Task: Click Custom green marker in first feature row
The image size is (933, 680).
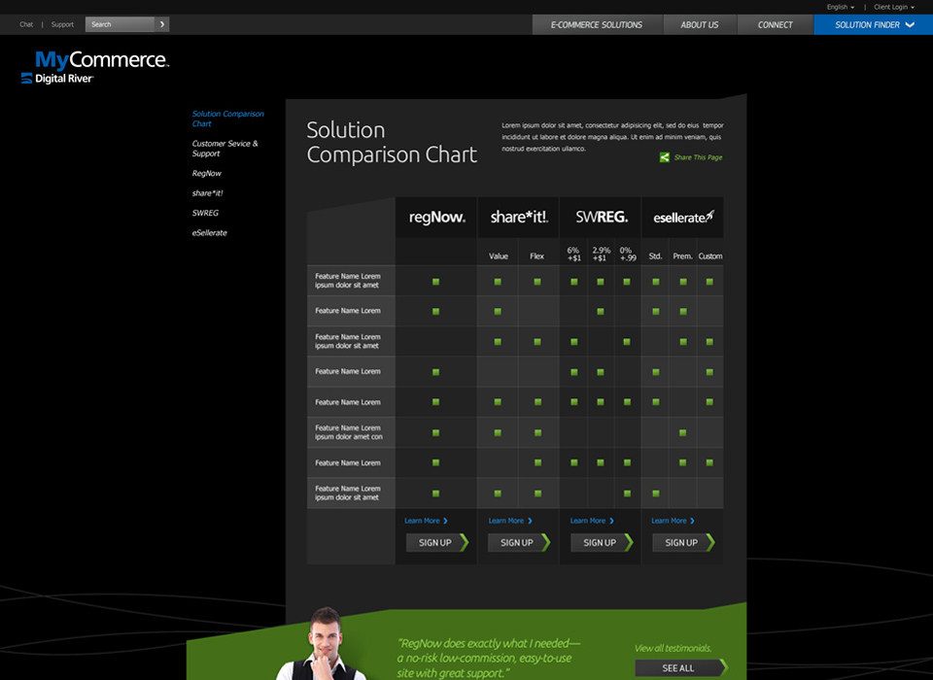Action: pyautogui.click(x=709, y=282)
